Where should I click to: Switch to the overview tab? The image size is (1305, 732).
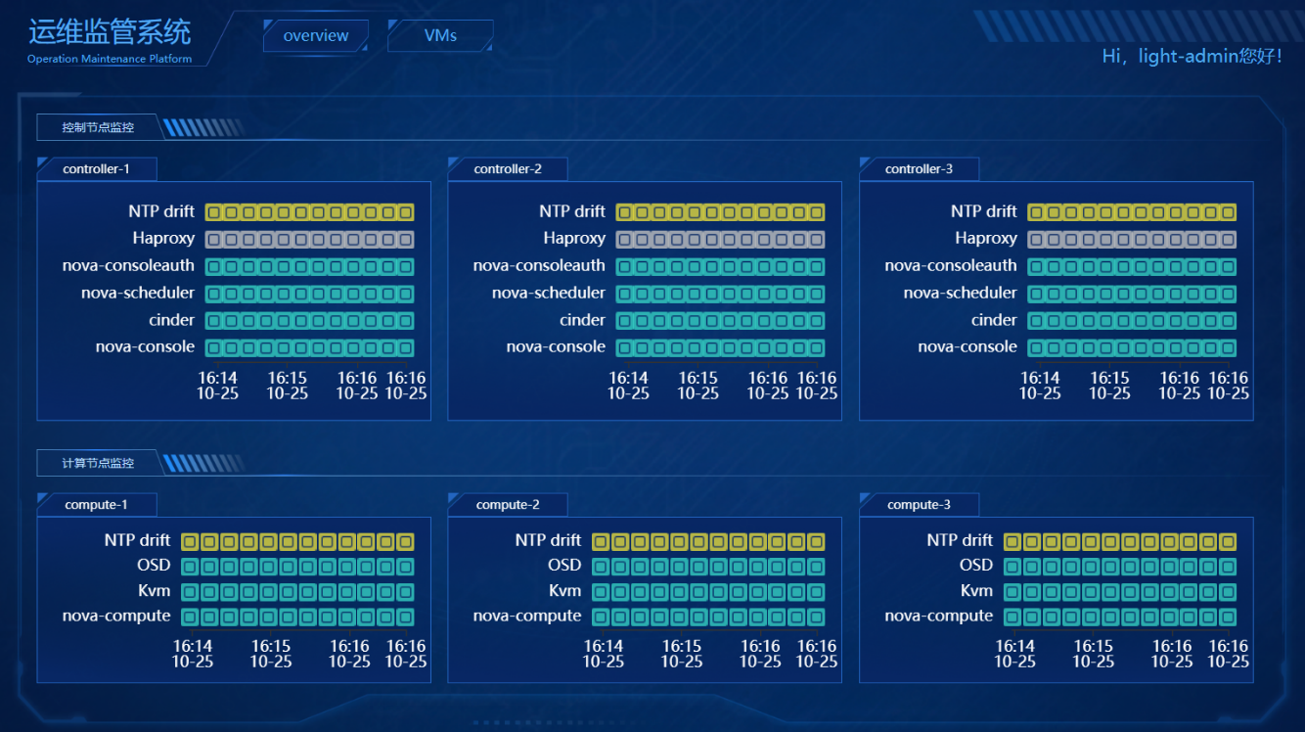316,36
